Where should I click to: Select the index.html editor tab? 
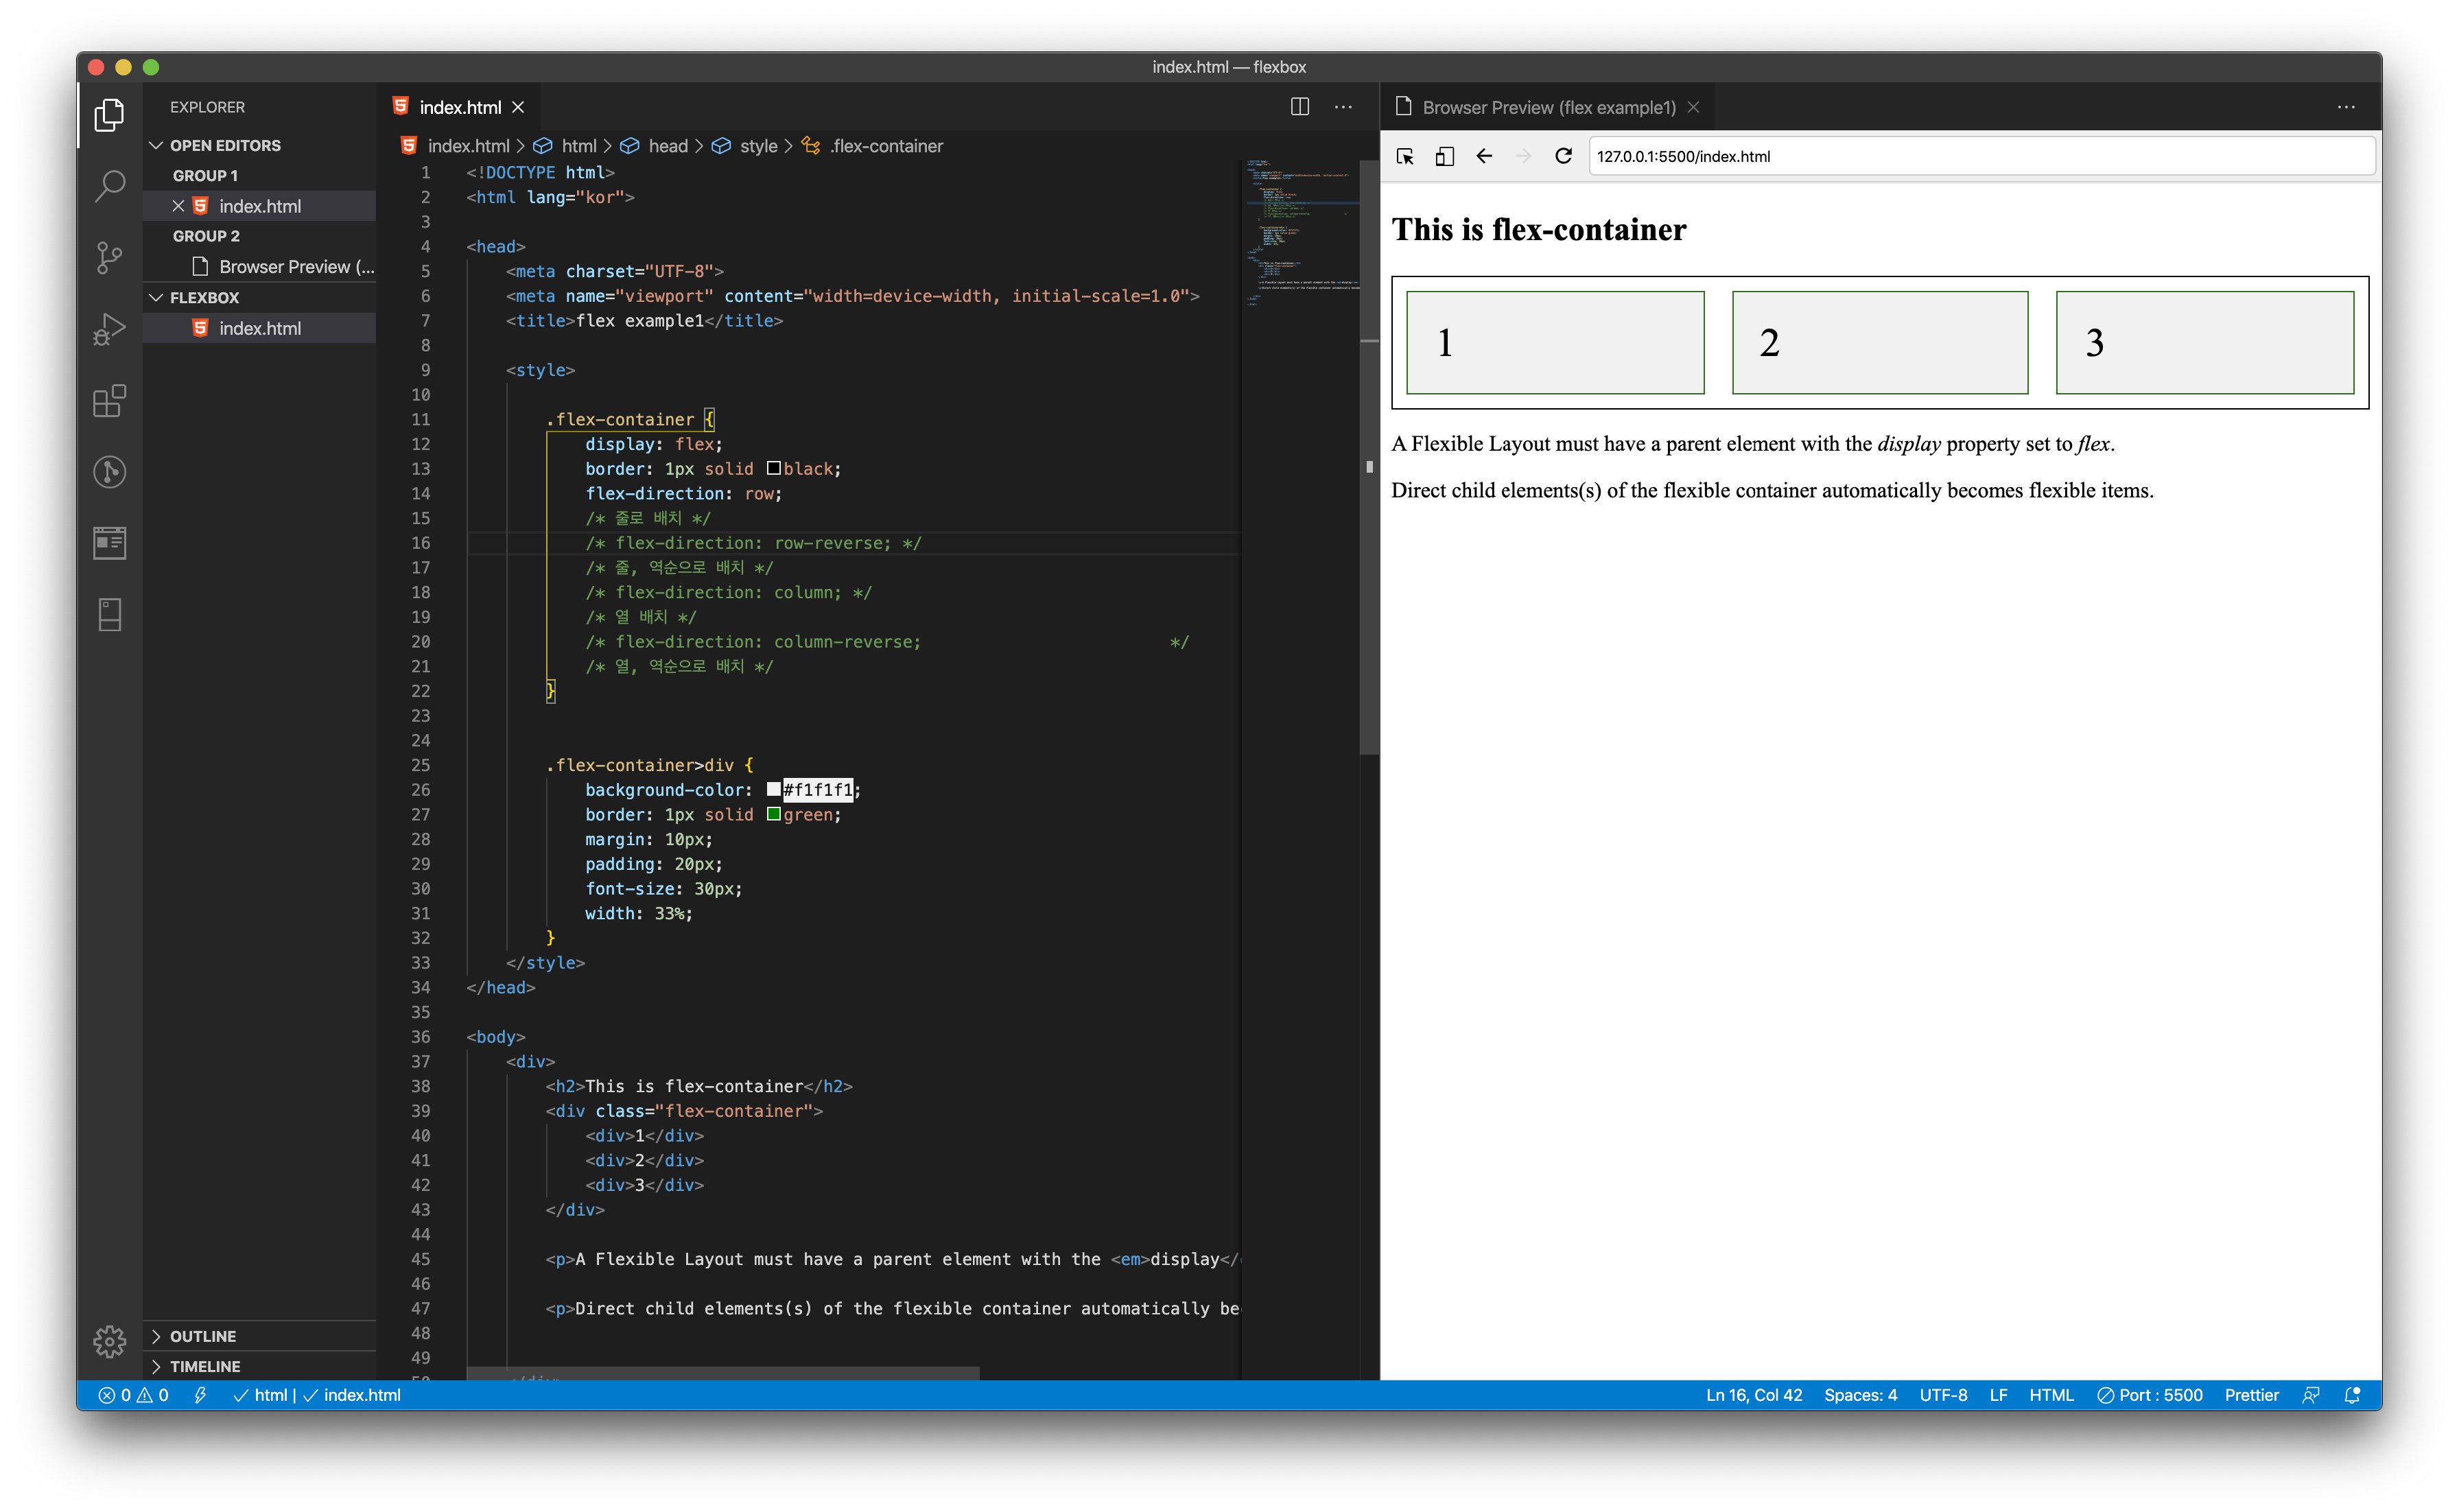click(459, 107)
